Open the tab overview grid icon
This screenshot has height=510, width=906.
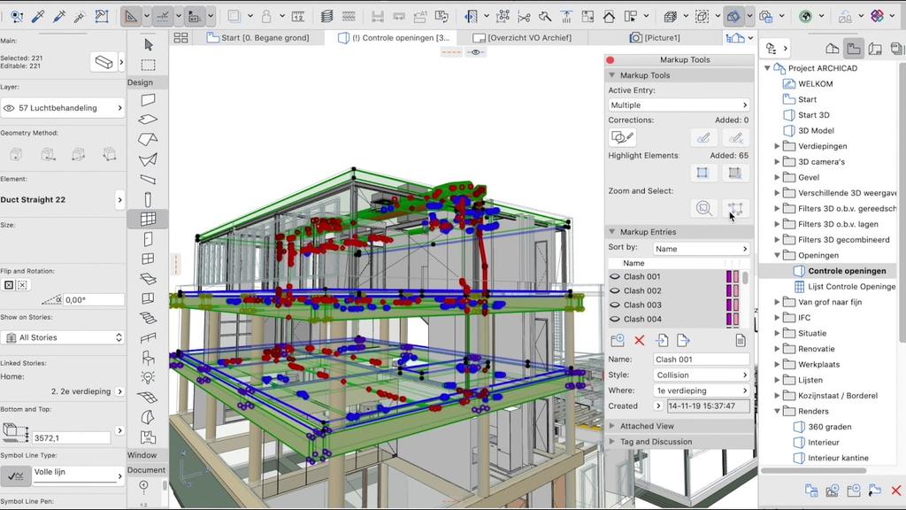pyautogui.click(x=180, y=37)
